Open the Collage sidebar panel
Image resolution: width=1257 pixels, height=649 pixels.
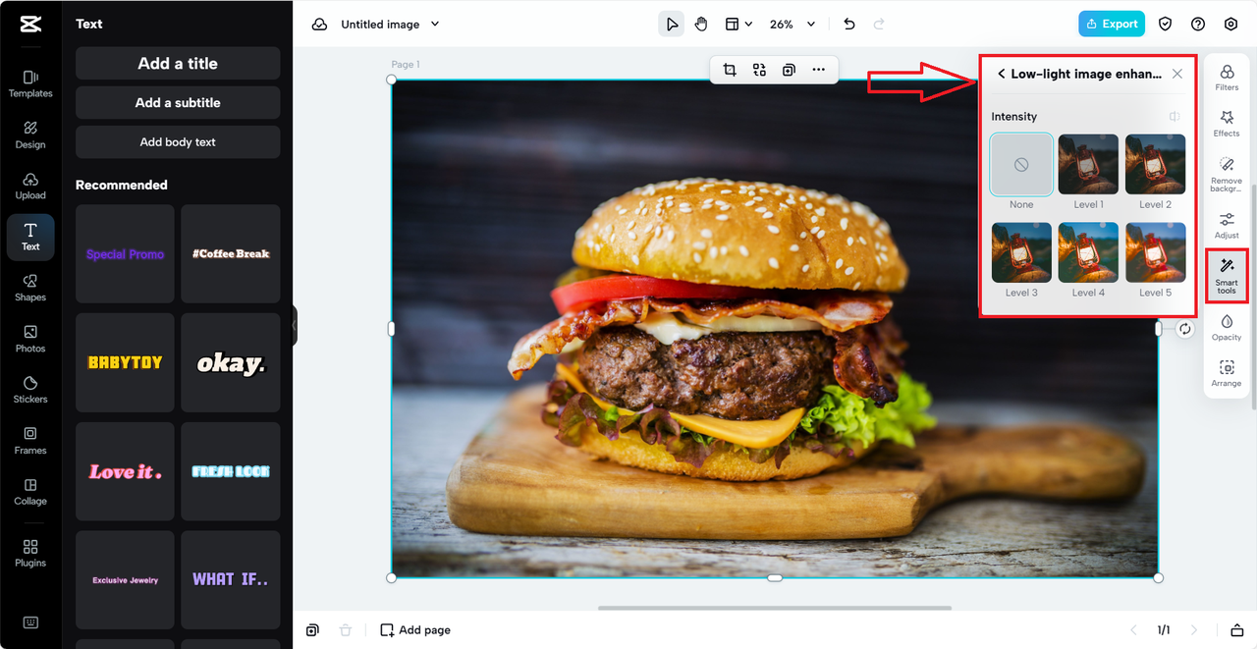30,492
